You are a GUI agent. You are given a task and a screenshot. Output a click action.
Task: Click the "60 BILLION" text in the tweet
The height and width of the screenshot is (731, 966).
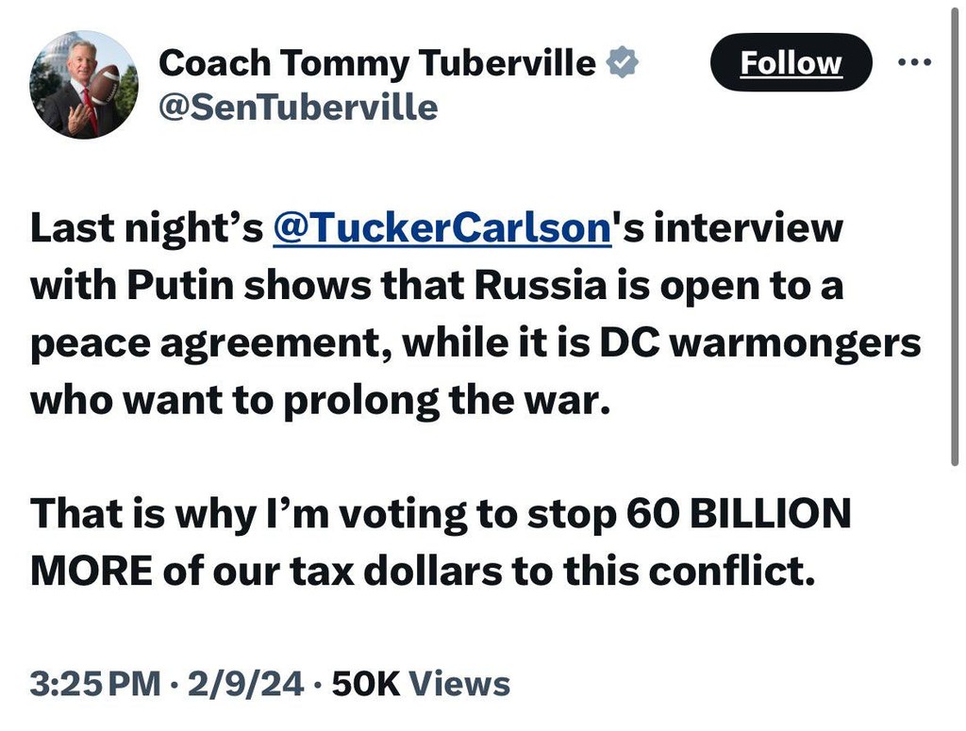(738, 514)
